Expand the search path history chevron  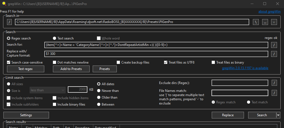pos(274,22)
